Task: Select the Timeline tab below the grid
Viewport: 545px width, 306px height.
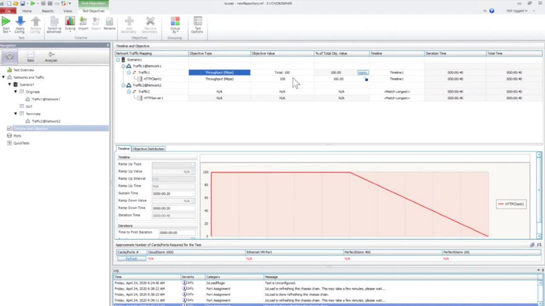Action: [x=123, y=149]
